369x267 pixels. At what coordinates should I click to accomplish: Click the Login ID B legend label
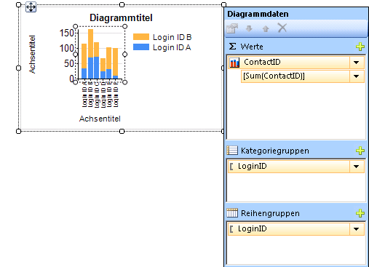172,37
